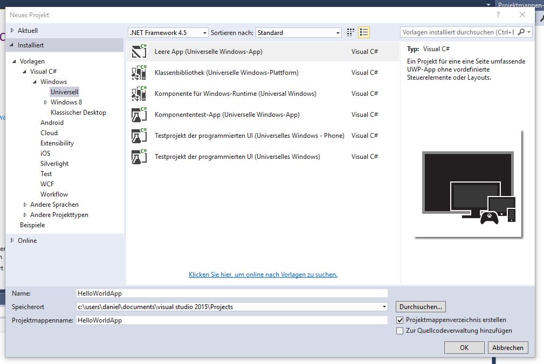Uncheck Projektmappenverzeichnis erstellen checkbox
The height and width of the screenshot is (364, 544).
click(x=400, y=320)
